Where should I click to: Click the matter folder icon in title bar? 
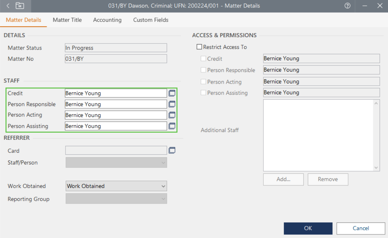pyautogui.click(x=20, y=6)
